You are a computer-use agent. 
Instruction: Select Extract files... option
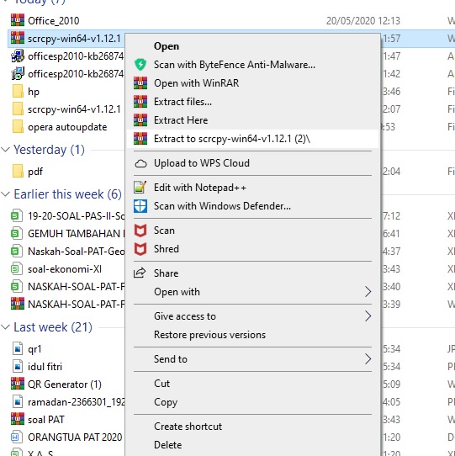252,102
